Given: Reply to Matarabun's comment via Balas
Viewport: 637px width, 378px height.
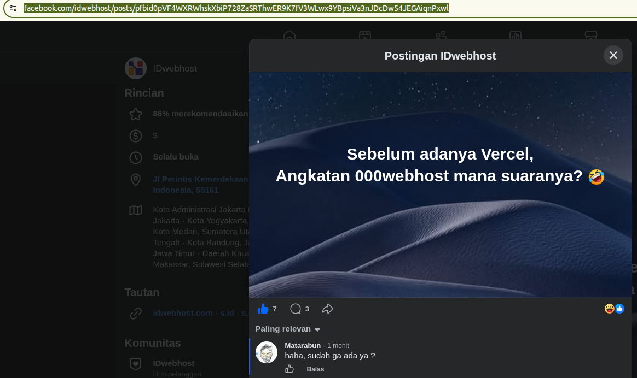Looking at the screenshot, I should [315, 369].
